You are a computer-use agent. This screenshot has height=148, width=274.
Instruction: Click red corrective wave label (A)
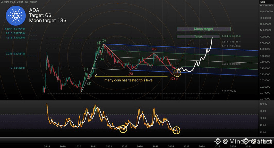pyautogui.click(x=131, y=74)
